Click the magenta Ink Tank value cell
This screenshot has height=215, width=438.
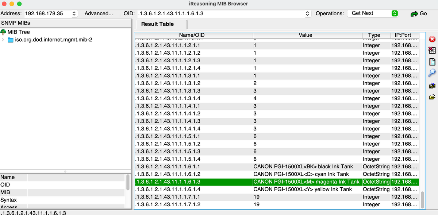point(307,182)
